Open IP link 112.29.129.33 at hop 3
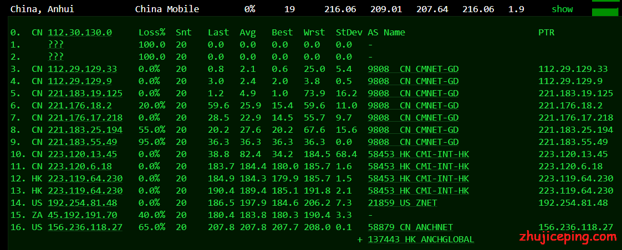622x250 pixels. (83, 69)
